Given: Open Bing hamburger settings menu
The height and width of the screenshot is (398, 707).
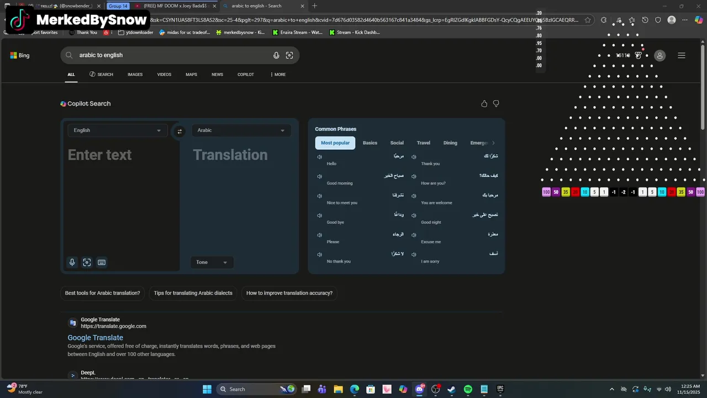Looking at the screenshot, I should click(x=682, y=55).
